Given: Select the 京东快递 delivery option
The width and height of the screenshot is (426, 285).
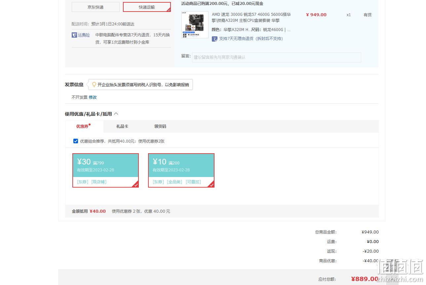Looking at the screenshot, I should 96,7.
